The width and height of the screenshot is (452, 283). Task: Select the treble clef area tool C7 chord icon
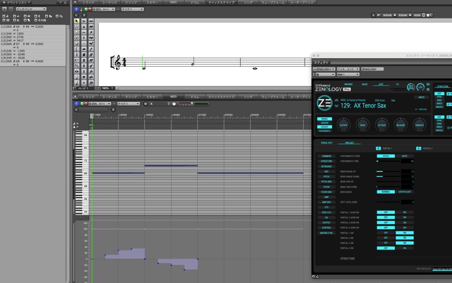coord(78,60)
